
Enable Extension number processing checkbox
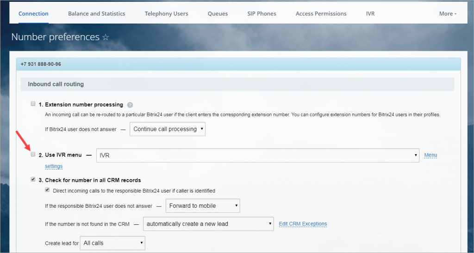(33, 104)
